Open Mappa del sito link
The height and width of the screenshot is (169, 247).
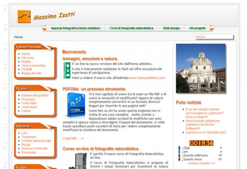(31, 73)
